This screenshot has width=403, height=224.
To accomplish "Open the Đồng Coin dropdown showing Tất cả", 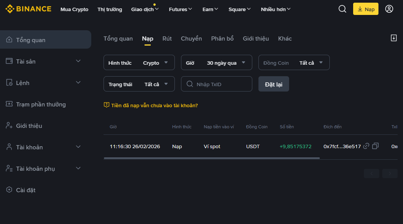I will 294,62.
